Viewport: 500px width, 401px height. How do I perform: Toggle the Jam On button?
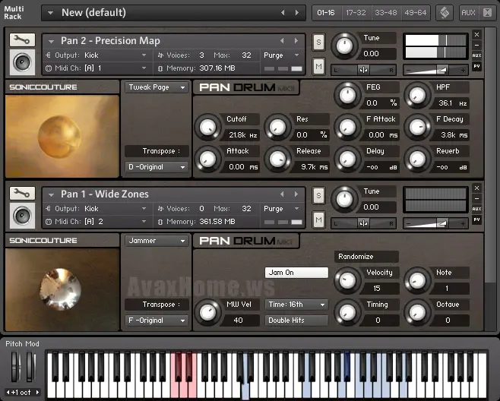[296, 273]
